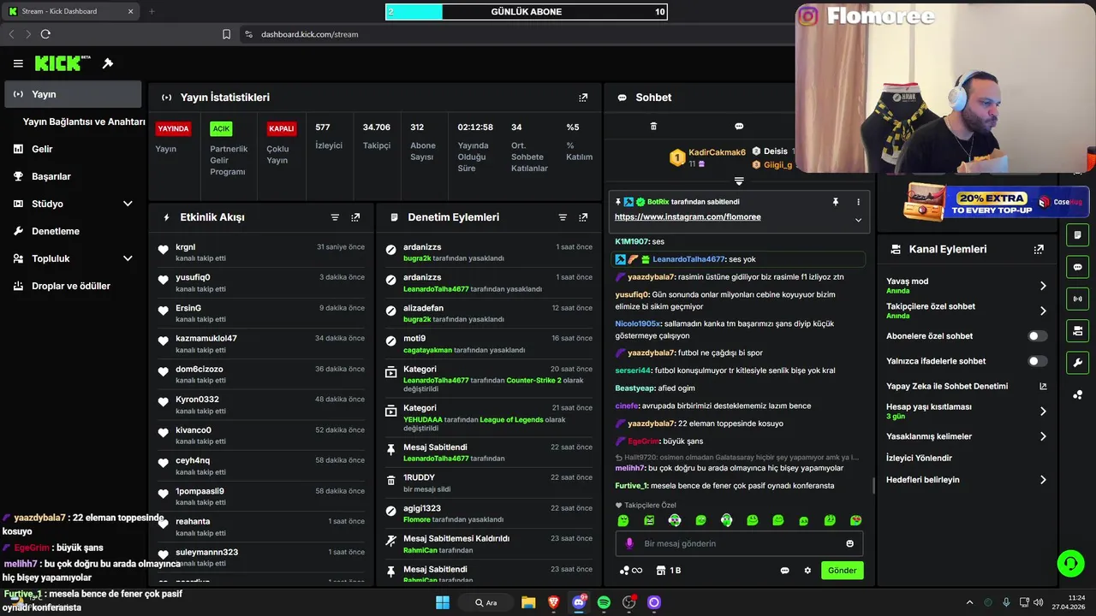Click the shop icon labeled 1B
Viewport: 1096px width, 616px height.
coord(669,571)
